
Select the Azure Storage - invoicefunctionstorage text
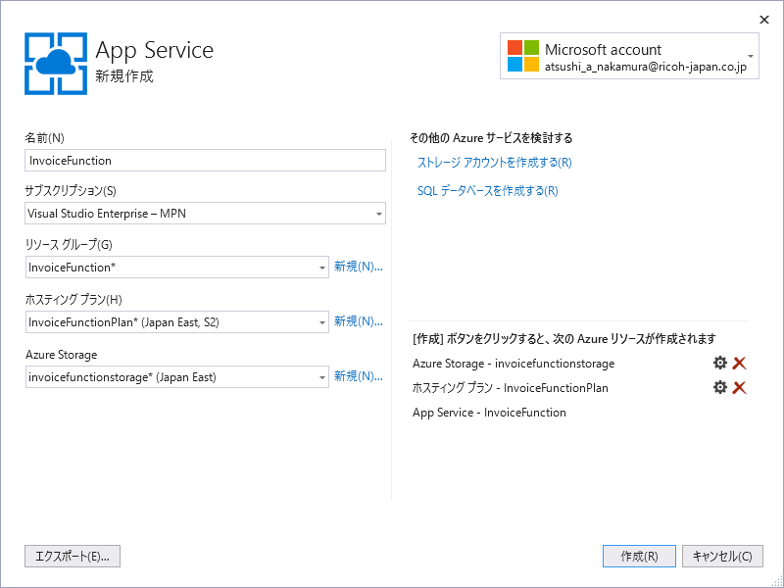click(514, 364)
